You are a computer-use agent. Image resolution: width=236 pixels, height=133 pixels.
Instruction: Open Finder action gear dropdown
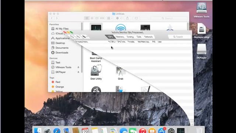(x=119, y=18)
